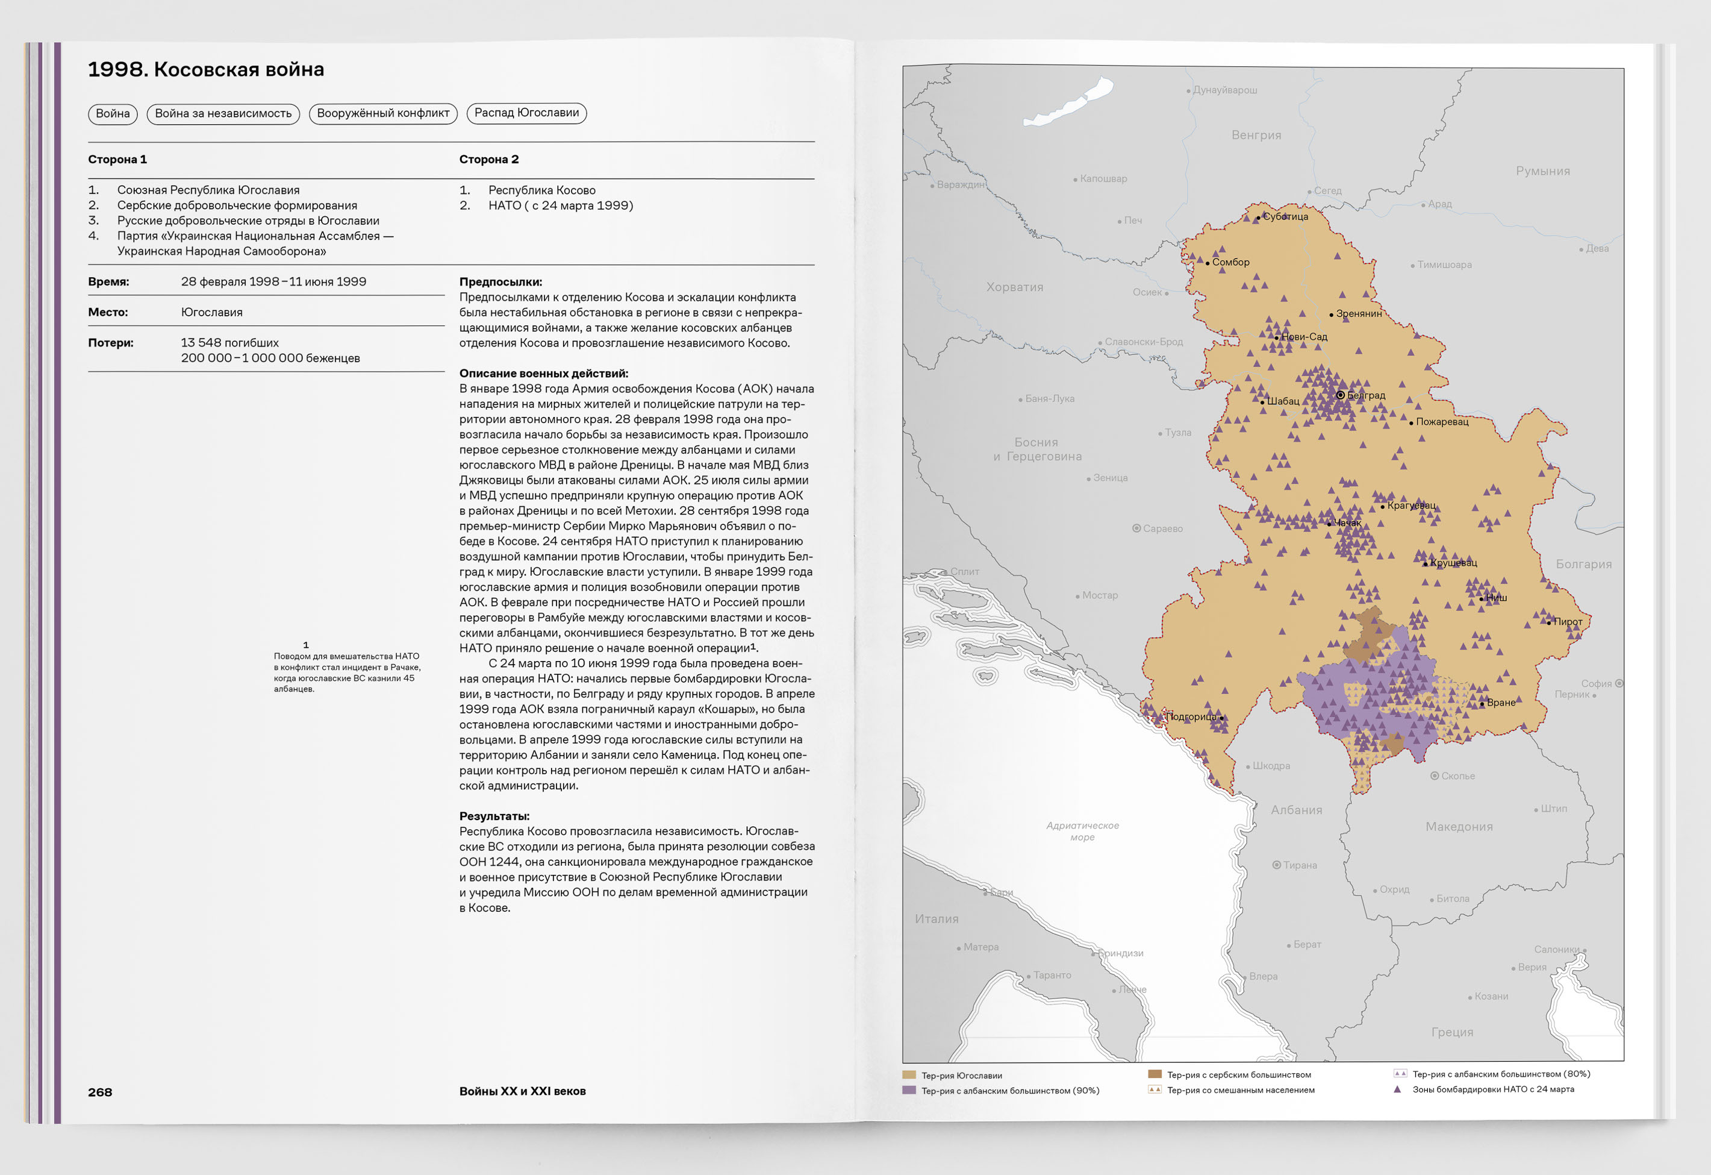Open the «Вооружённый конфликт» tag
Viewport: 1711px width, 1175px height.
383,113
